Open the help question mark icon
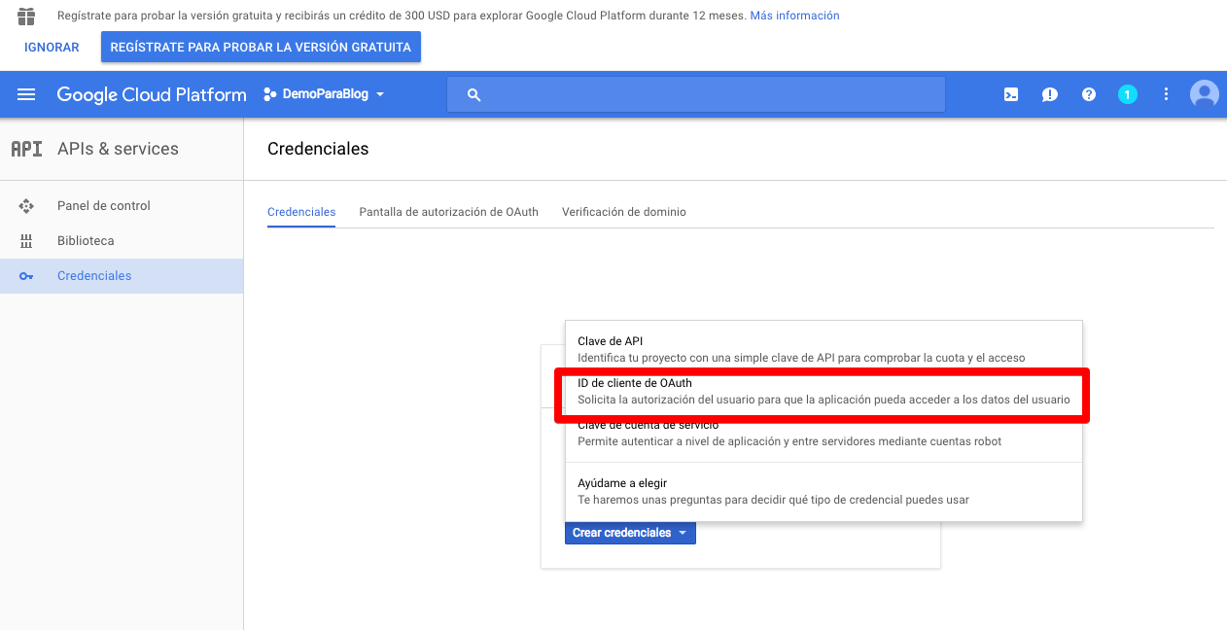The image size is (1227, 630). (1089, 94)
